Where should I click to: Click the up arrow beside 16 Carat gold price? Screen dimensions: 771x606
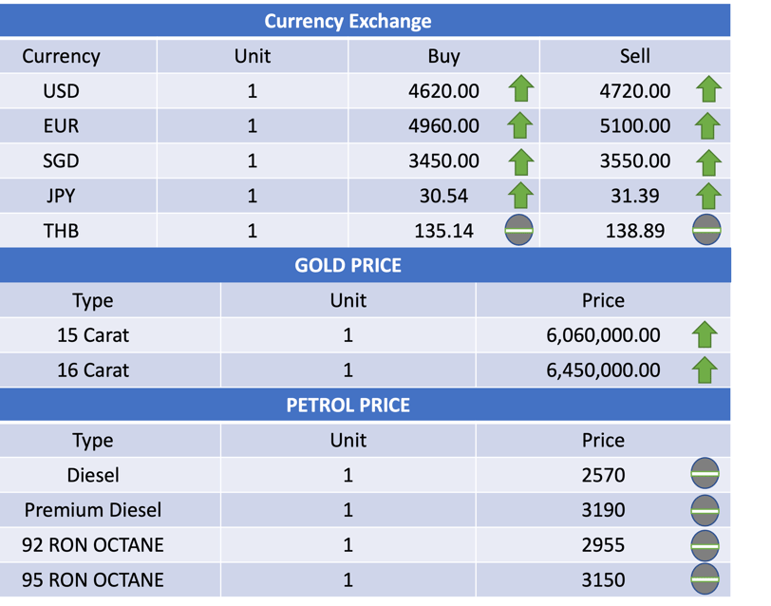pos(705,370)
